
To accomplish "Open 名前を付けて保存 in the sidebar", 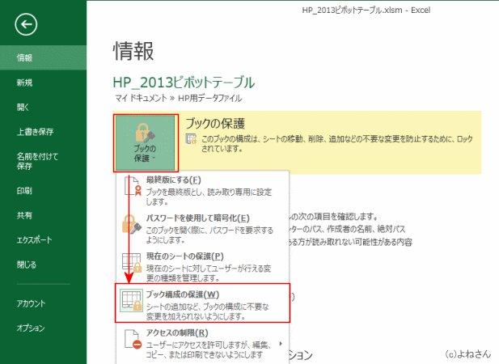I will (44, 161).
